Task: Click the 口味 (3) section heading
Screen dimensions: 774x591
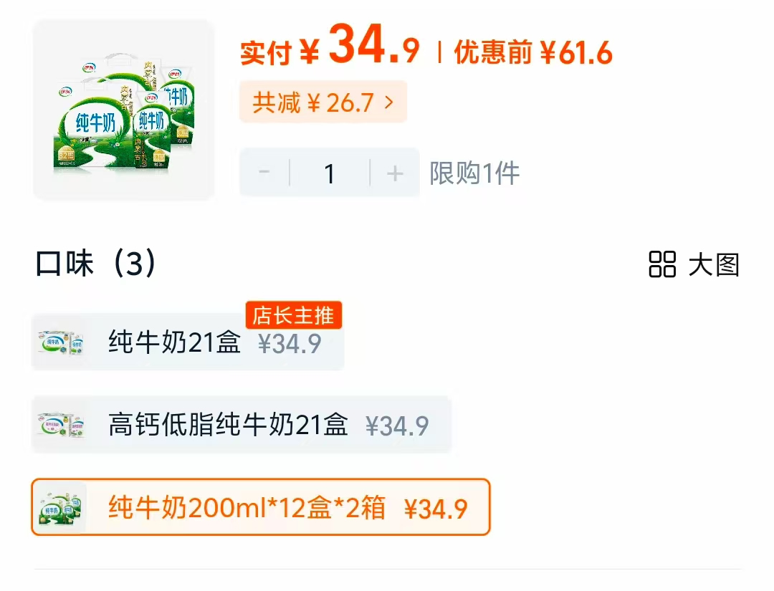Action: click(x=96, y=263)
